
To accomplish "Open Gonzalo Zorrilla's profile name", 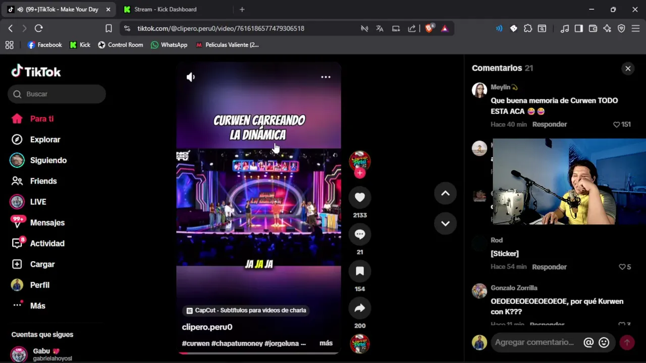I will (514, 288).
